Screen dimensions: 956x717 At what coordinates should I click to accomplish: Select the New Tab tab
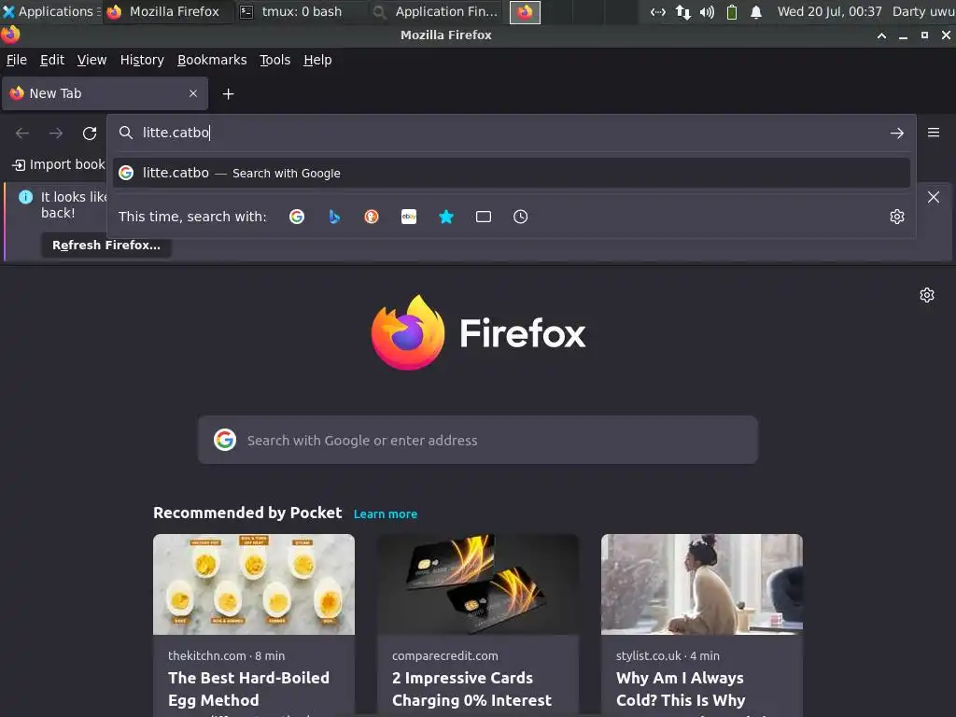(x=105, y=93)
